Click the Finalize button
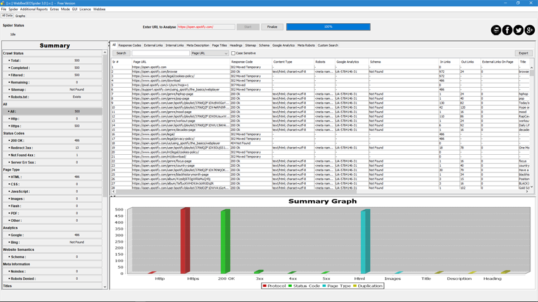This screenshot has width=538, height=302. 272,27
